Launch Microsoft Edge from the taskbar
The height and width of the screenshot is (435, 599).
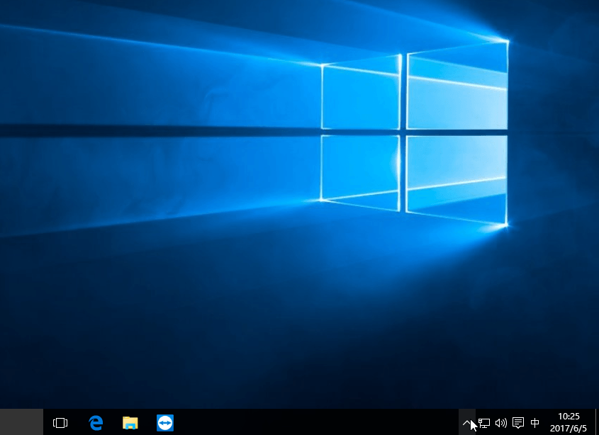(96, 423)
